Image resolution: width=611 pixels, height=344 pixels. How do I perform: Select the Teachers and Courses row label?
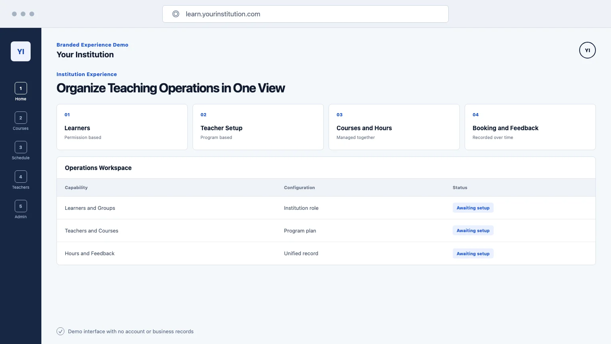91,231
